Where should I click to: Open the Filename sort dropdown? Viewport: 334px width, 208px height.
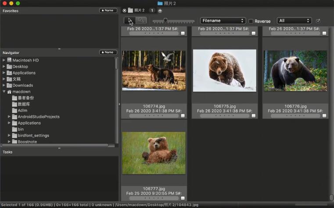(x=223, y=21)
